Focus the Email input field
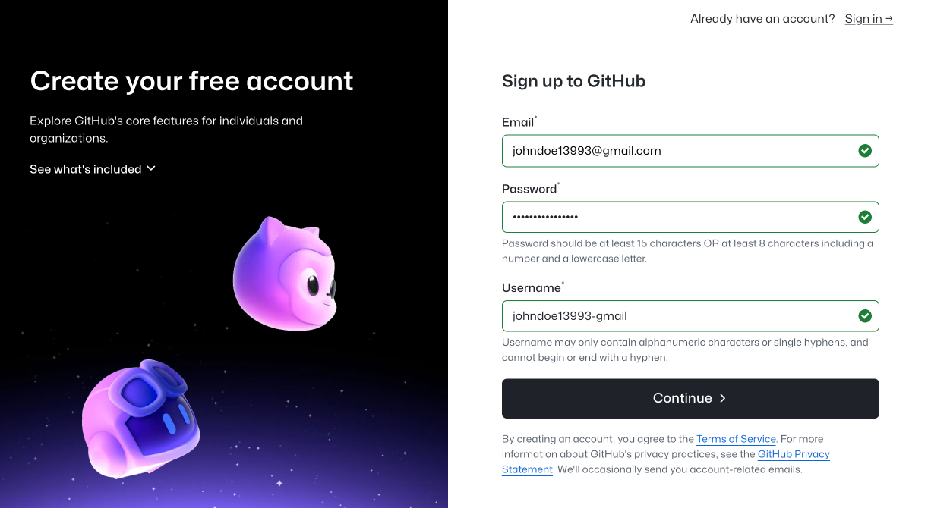Image resolution: width=931 pixels, height=508 pixels. tap(676, 151)
